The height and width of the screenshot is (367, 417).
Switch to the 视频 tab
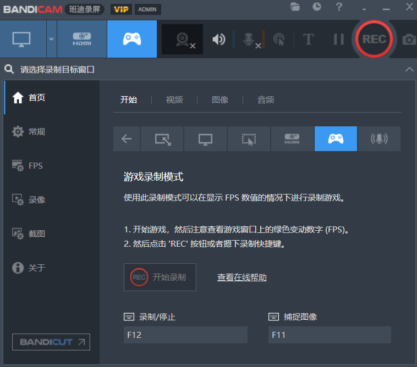174,100
